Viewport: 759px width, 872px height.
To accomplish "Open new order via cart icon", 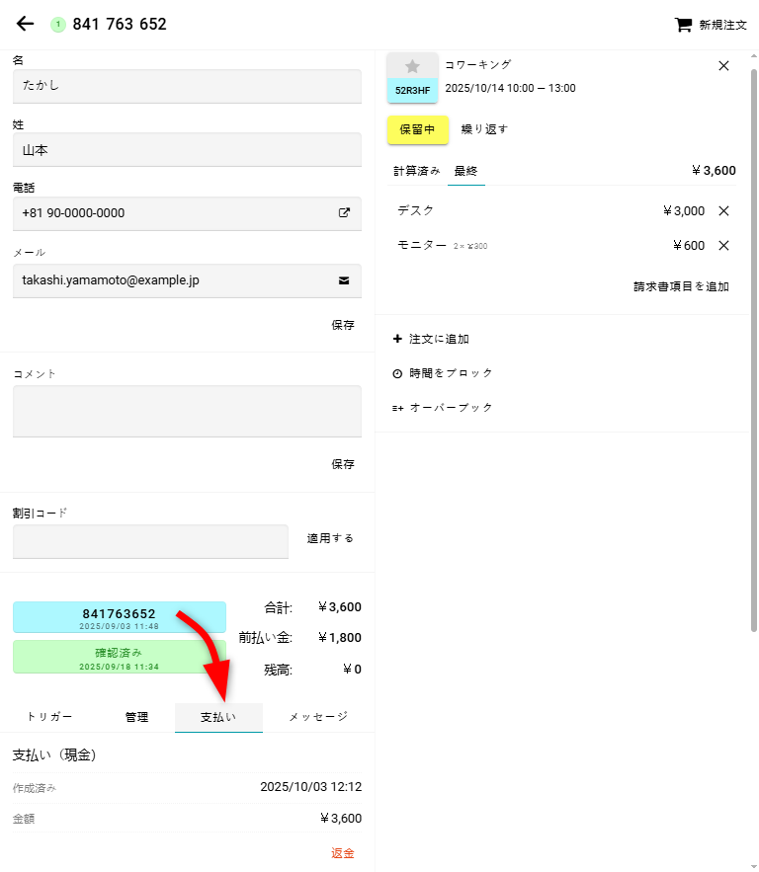I will tap(683, 25).
